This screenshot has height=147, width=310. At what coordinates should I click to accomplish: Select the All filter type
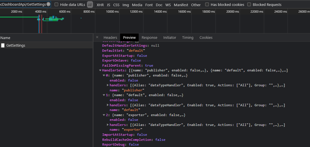[90, 5]
